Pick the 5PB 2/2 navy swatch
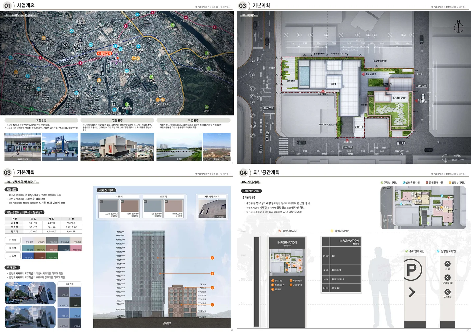This screenshot has height=333, width=471. tap(75, 323)
